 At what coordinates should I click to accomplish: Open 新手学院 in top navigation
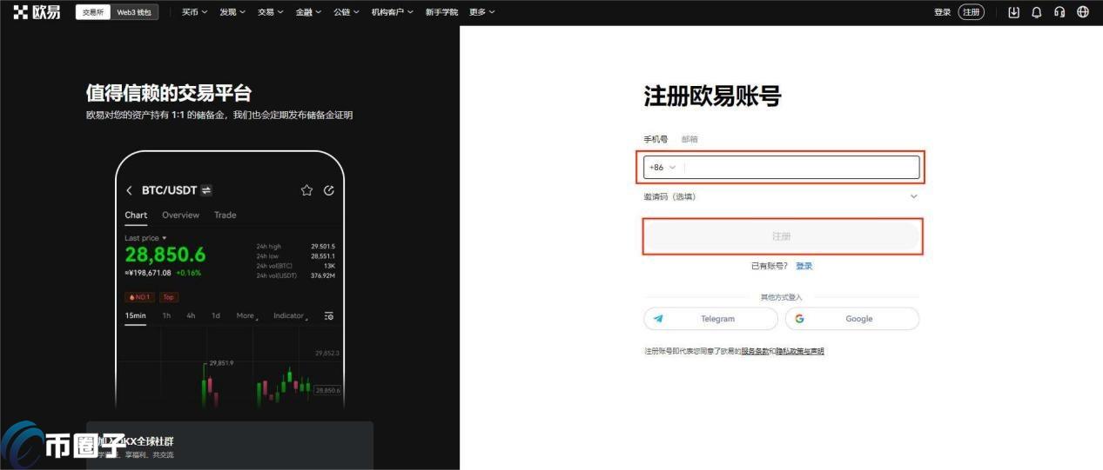click(441, 12)
